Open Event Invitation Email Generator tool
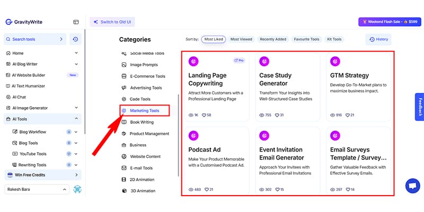 point(287,161)
